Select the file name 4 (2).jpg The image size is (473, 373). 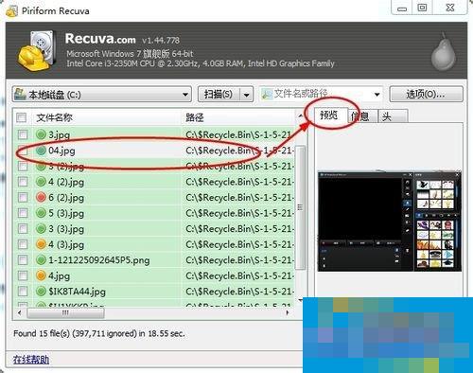click(66, 182)
